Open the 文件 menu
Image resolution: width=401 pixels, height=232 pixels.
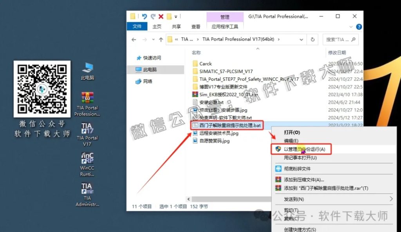(137, 26)
